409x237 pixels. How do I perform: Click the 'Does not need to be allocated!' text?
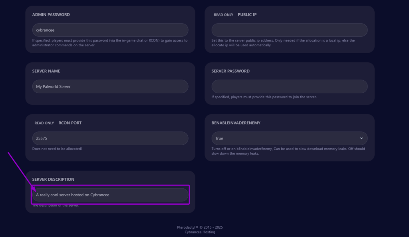[x=57, y=149]
